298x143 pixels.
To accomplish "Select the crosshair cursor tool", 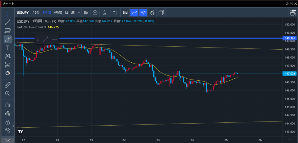I will click(x=8, y=13).
